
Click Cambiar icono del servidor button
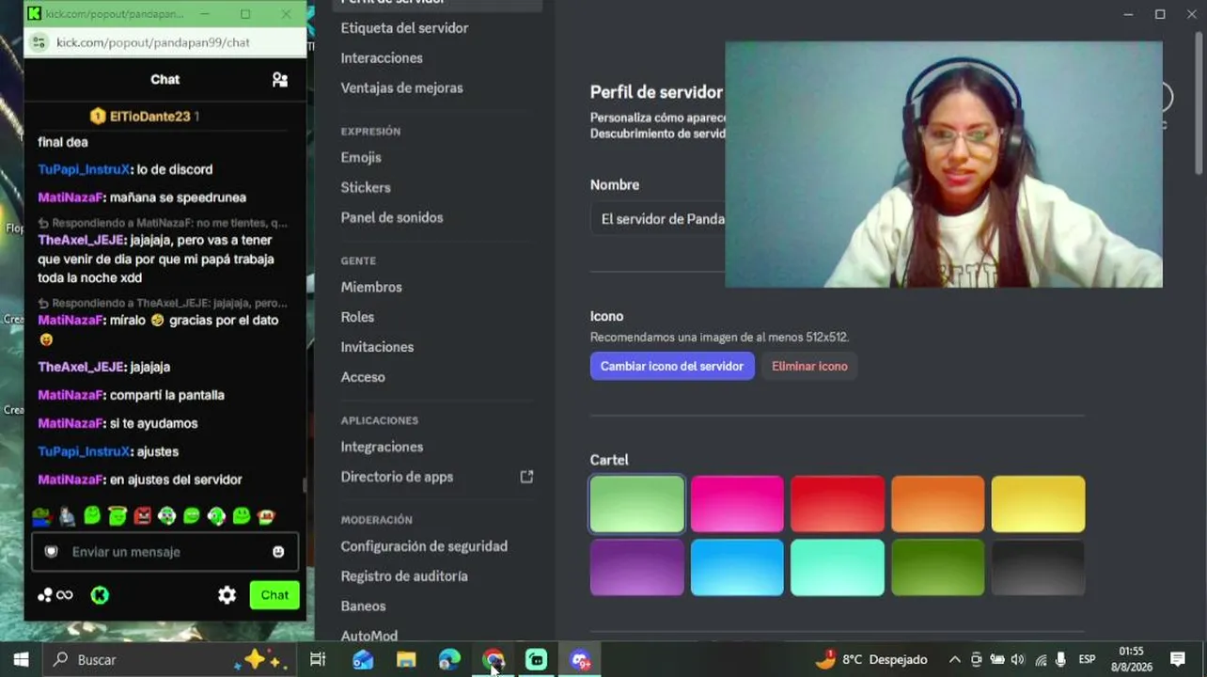pyautogui.click(x=672, y=367)
